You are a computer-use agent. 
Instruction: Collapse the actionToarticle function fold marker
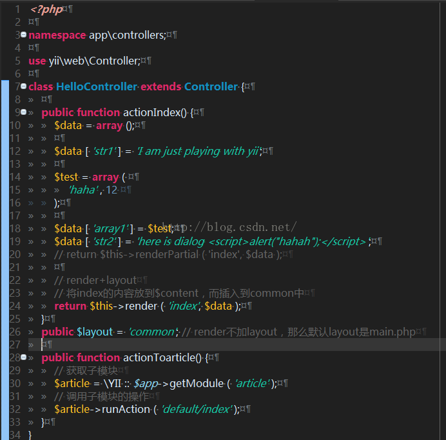point(24,357)
